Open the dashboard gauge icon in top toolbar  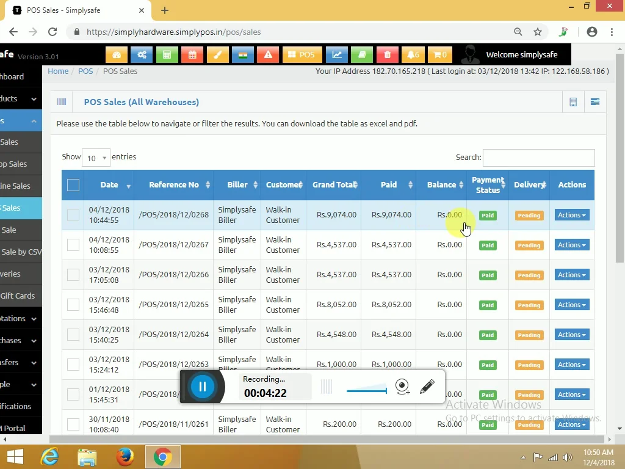[117, 54]
